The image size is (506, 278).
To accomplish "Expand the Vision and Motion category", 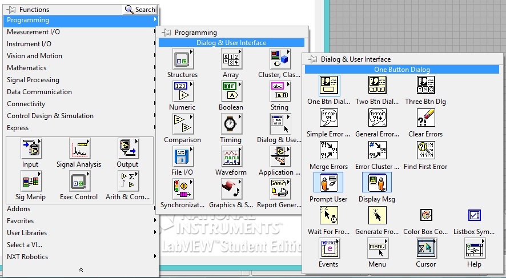I will pos(81,56).
